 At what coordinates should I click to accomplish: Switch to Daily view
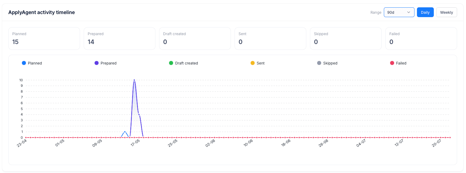click(x=425, y=12)
